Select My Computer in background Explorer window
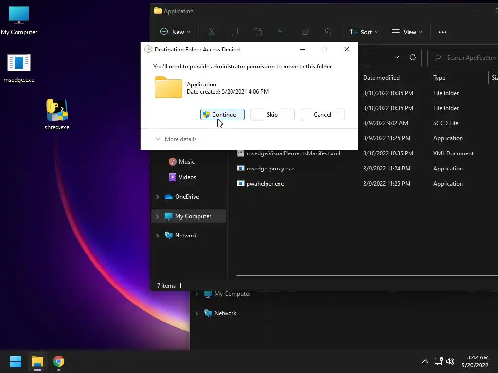The height and width of the screenshot is (373, 498). point(232,294)
